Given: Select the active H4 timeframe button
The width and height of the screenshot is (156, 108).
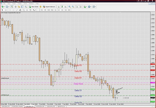Looking at the screenshot, I should [x=59, y=10].
